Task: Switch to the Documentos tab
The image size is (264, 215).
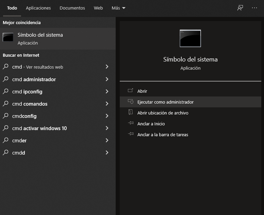Action: (72, 8)
